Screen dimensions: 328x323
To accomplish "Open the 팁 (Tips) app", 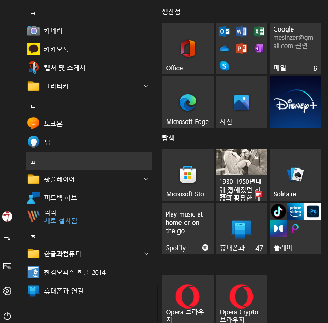I will point(89,142).
